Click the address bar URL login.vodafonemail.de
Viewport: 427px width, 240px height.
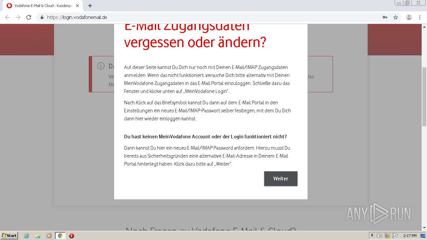77,17
